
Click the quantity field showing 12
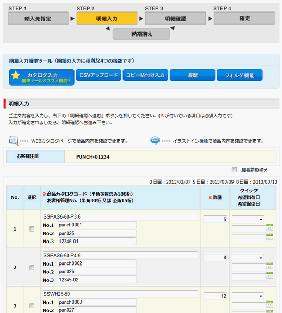(x=215, y=296)
